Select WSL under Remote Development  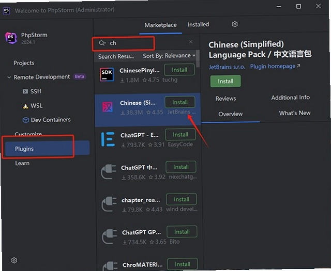pyautogui.click(x=37, y=106)
